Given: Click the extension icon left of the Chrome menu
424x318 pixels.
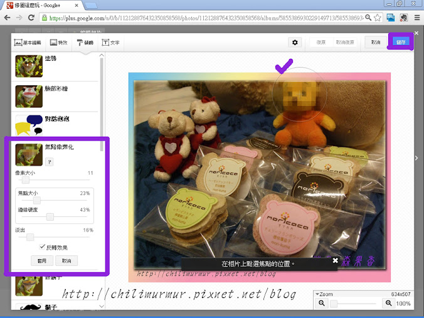Looking at the screenshot, I should tap(403, 18).
